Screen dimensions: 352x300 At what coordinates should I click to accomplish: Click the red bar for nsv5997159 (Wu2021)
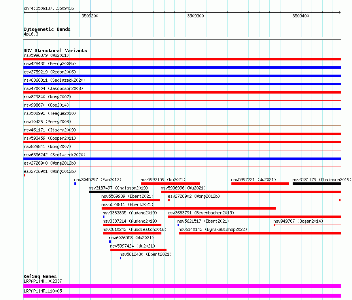click(170, 184)
